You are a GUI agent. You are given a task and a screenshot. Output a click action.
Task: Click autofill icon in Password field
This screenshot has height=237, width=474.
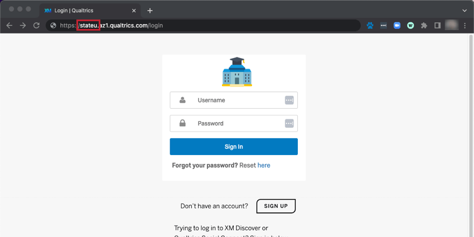coord(289,123)
